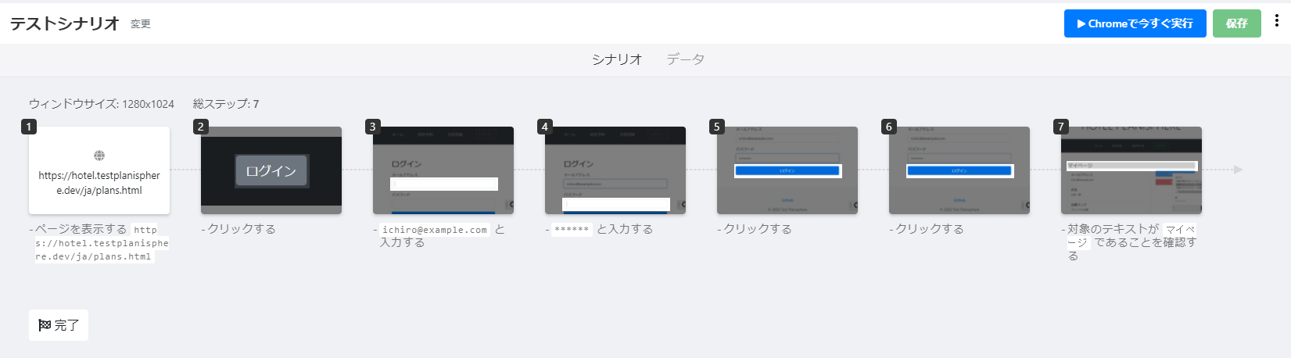
Task: Click the ウィンドウサイズ: 1280x1024 label
Action: pyautogui.click(x=102, y=104)
